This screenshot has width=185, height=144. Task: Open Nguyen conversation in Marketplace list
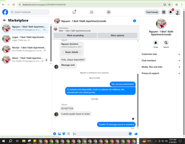[x=25, y=28]
